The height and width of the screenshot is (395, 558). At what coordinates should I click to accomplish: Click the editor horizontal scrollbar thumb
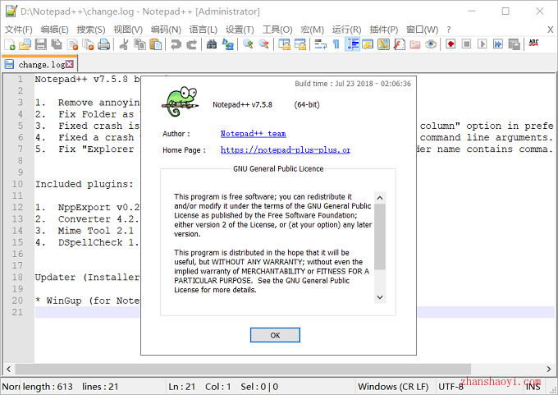pos(243,369)
